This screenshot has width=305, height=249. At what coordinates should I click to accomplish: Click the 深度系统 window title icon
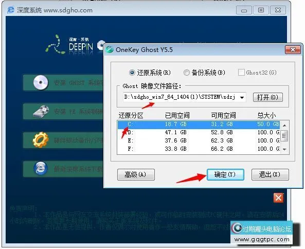(x=10, y=10)
